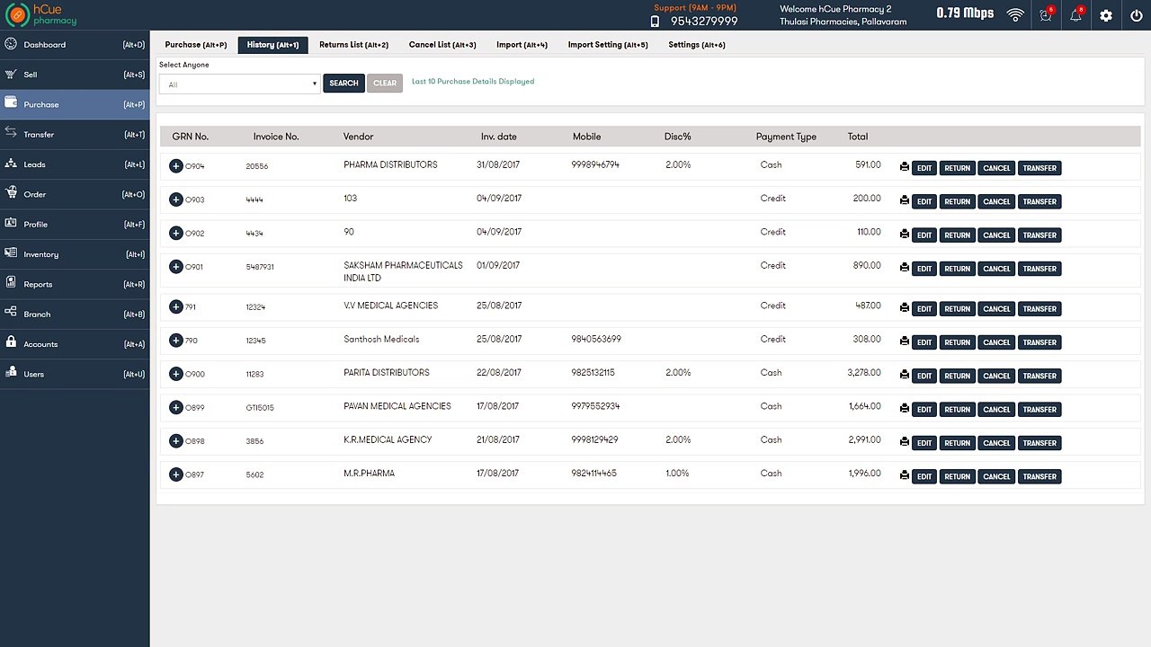Viewport: 1151px width, 647px height.
Task: Print GRN 791 V.V Medical purchase
Action: pos(905,309)
